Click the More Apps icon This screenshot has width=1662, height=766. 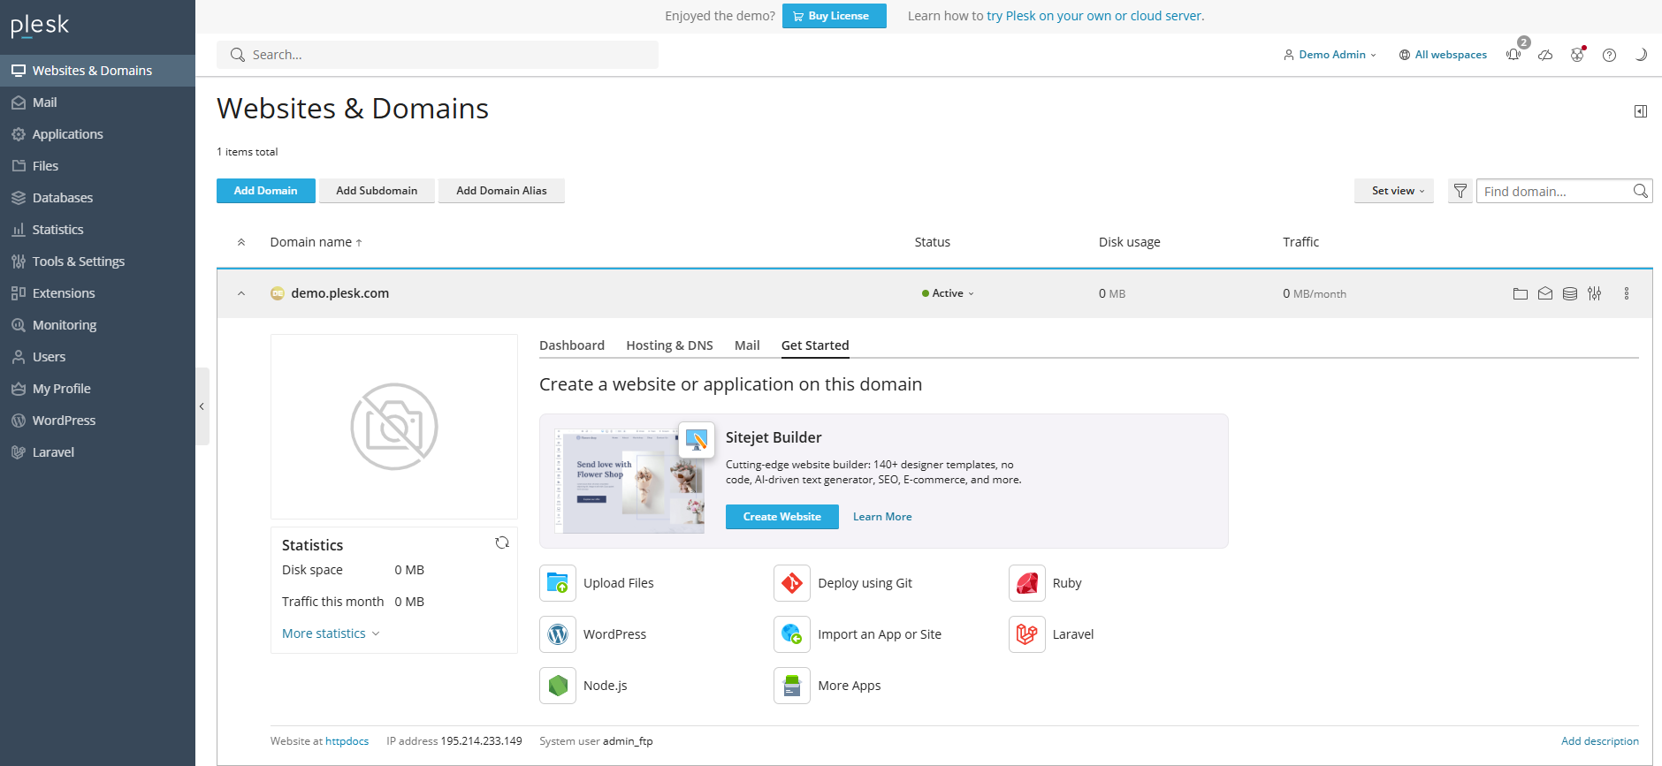point(792,686)
